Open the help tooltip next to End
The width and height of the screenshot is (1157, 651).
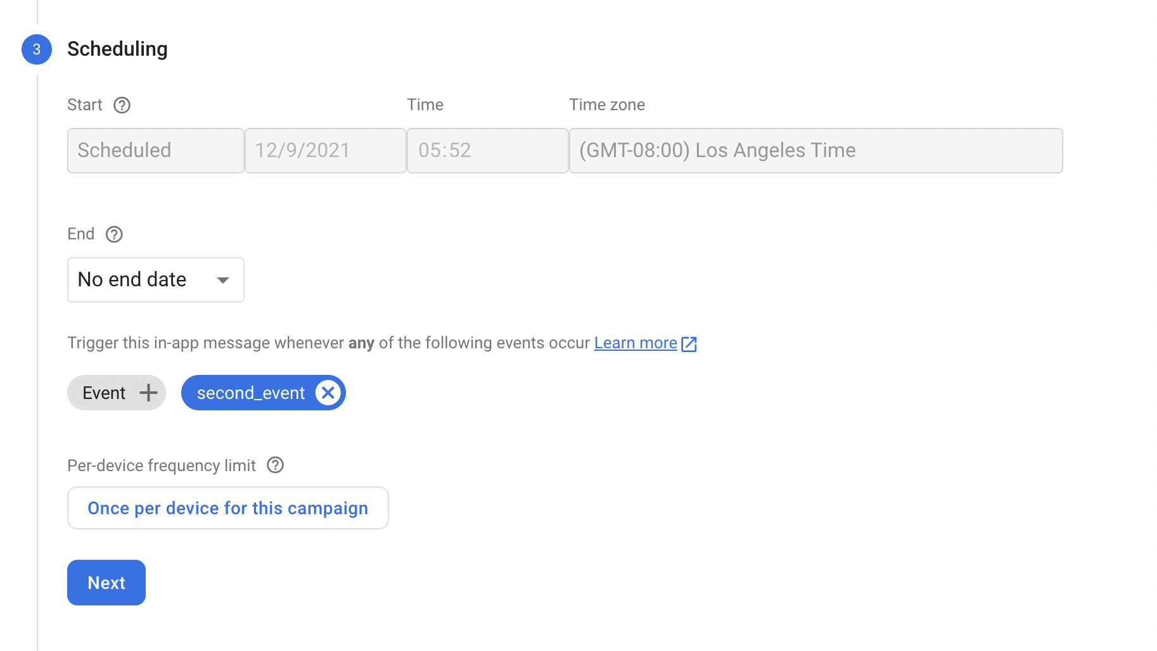coord(114,234)
